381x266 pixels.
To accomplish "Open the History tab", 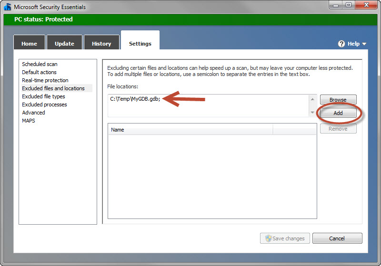I will coord(101,43).
